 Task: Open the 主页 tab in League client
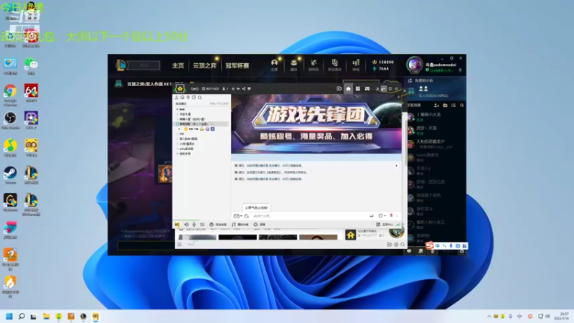pyautogui.click(x=178, y=65)
